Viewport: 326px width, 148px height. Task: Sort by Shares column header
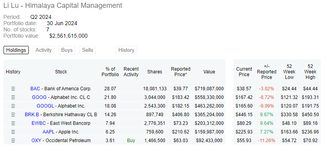click(155, 72)
